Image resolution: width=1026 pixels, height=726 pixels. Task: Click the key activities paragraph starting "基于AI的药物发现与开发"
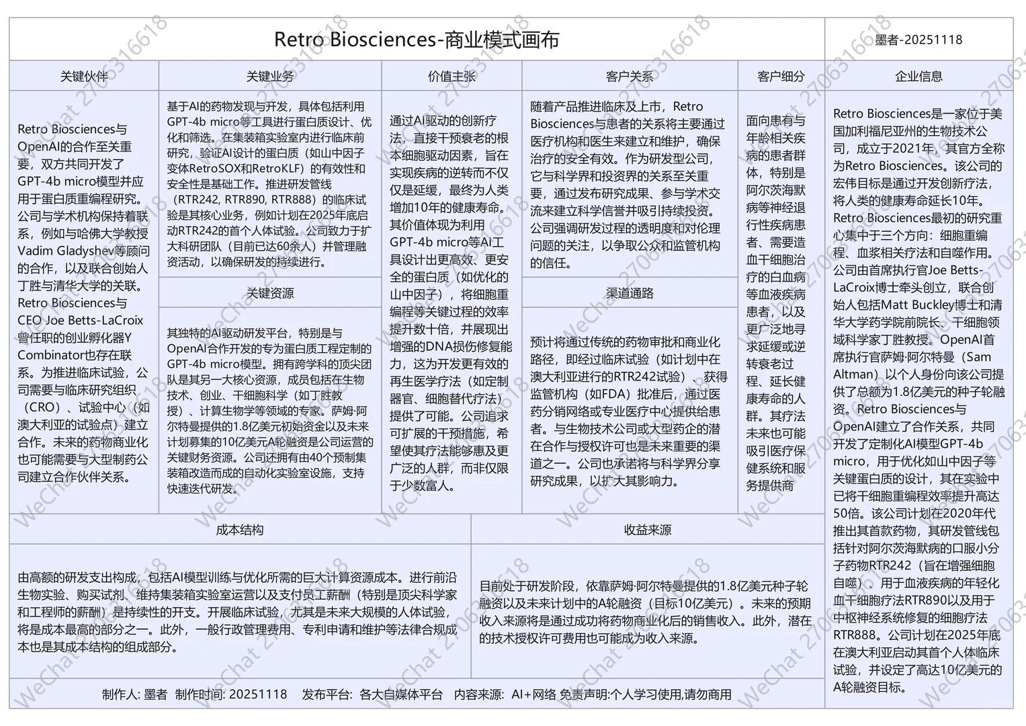(x=270, y=184)
